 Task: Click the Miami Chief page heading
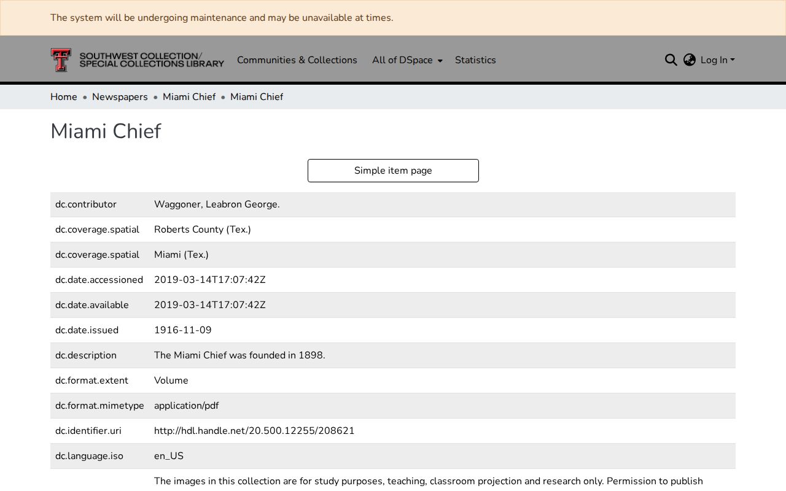coord(106,131)
